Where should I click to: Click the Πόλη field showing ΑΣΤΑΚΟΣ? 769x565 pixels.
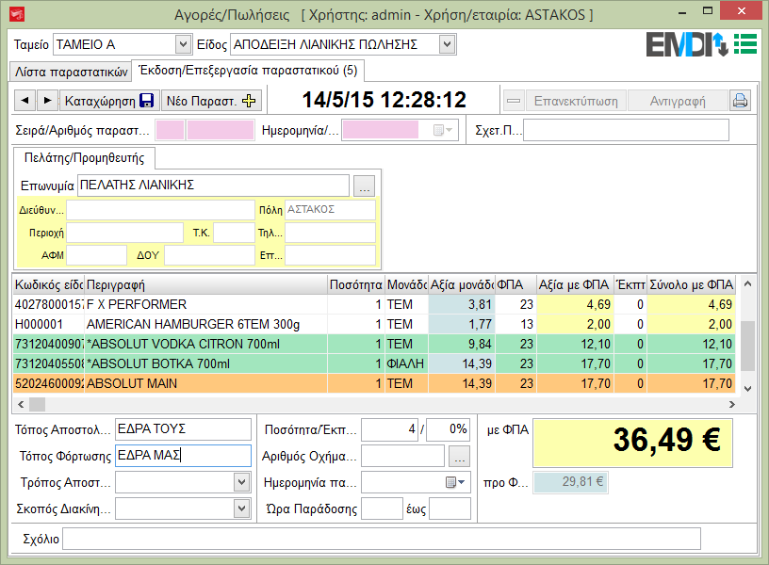[330, 210]
